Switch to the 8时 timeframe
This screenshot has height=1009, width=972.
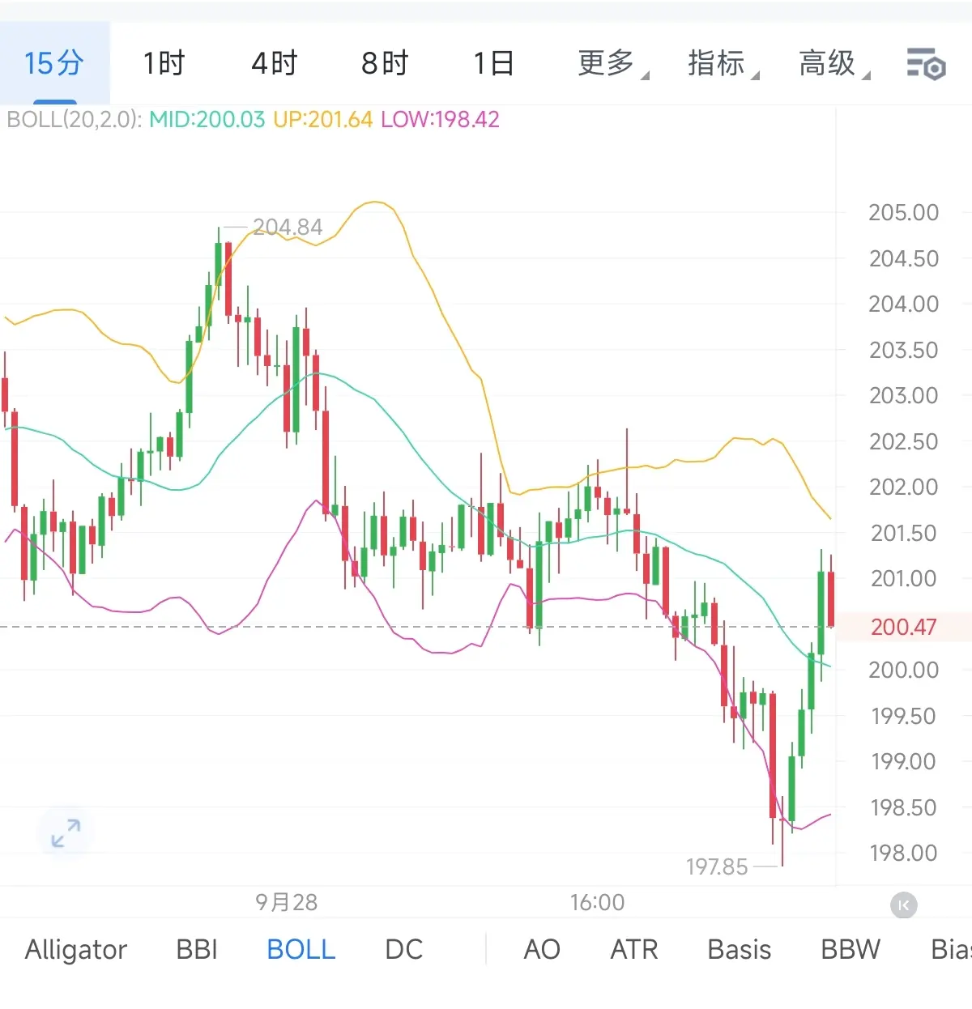(385, 63)
